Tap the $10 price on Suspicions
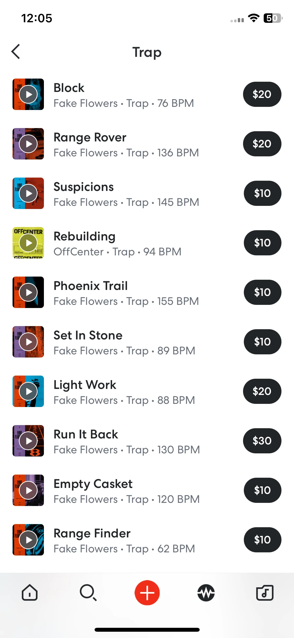The width and height of the screenshot is (294, 638). (x=263, y=193)
